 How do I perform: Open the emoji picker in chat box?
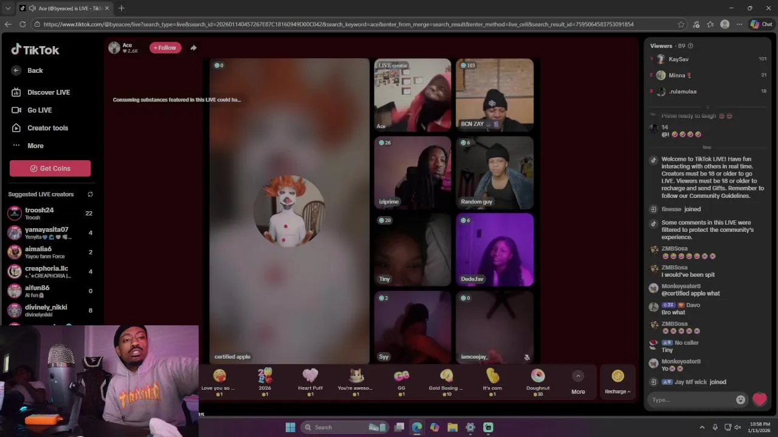point(740,399)
